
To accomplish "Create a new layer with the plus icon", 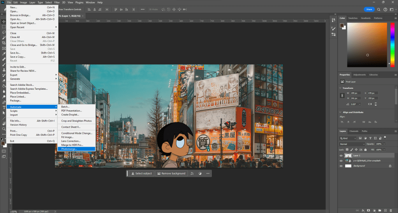I will [385, 210].
